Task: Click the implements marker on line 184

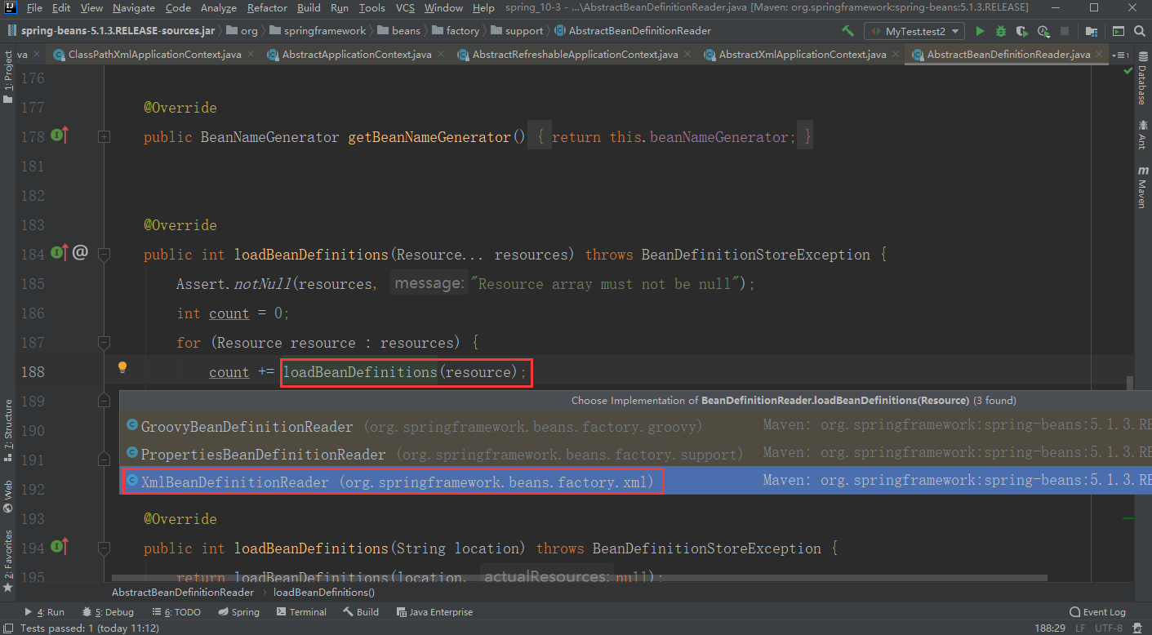Action: (x=60, y=253)
